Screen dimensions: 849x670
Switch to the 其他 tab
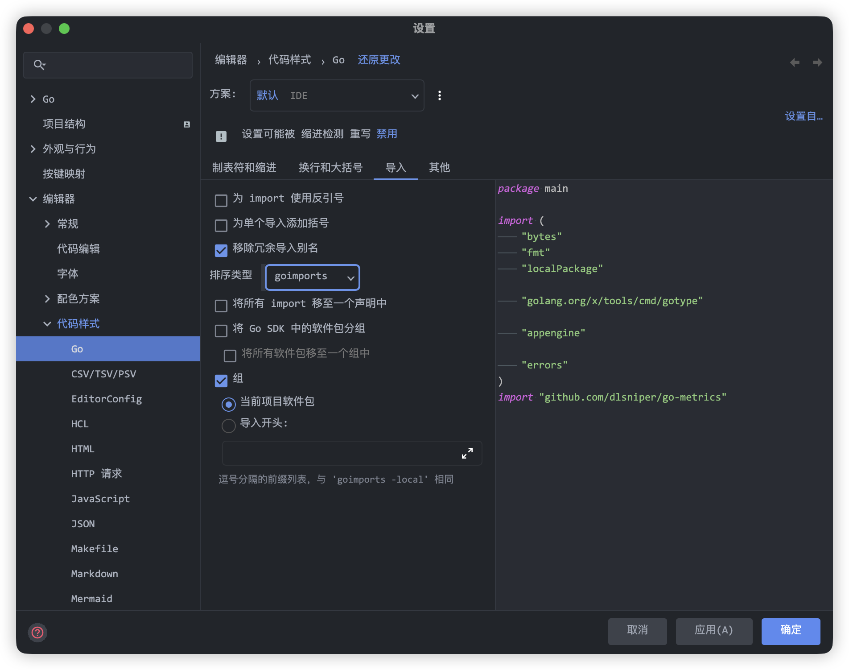(x=439, y=168)
